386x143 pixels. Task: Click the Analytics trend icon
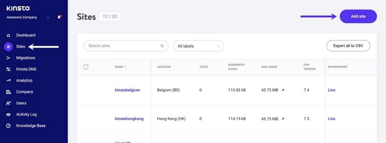click(x=8, y=80)
